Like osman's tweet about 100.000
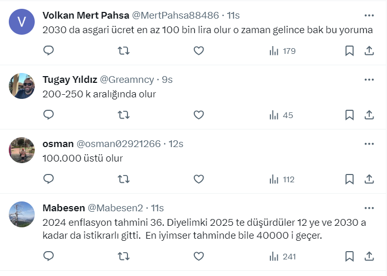The width and height of the screenshot is (387, 276). [198, 179]
